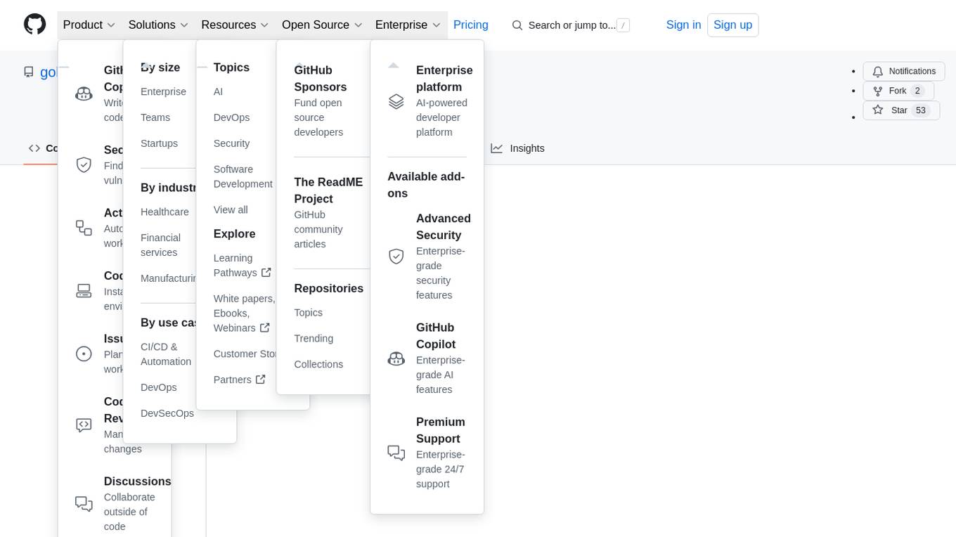Click the Sign up button
Viewport: 956px width, 537px height.
click(x=732, y=25)
